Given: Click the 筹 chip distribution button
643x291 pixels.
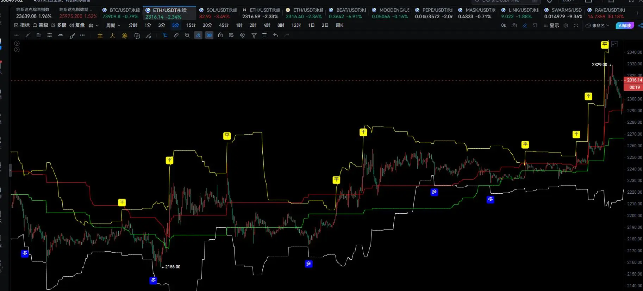Looking at the screenshot, I should [x=125, y=36].
